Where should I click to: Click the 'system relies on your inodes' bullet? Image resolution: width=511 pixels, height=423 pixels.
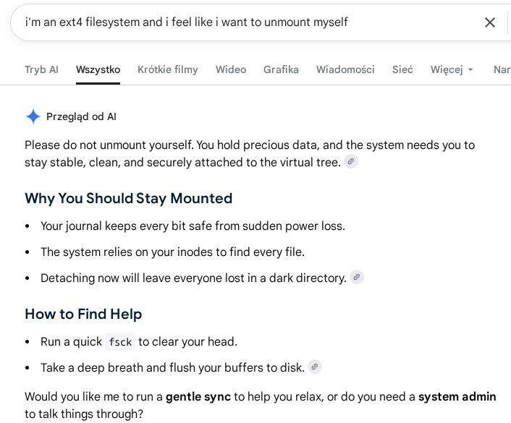172,252
